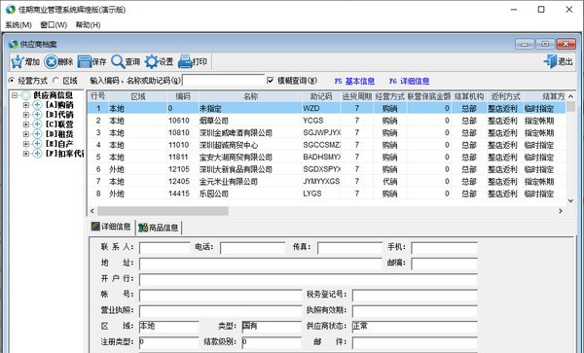Click the 供应商状态 field showing 正常

pos(415,327)
